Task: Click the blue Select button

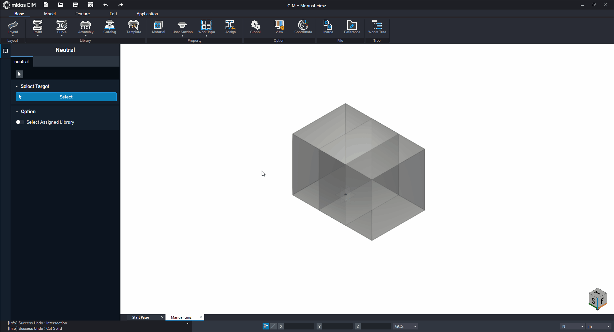Action: coord(66,97)
